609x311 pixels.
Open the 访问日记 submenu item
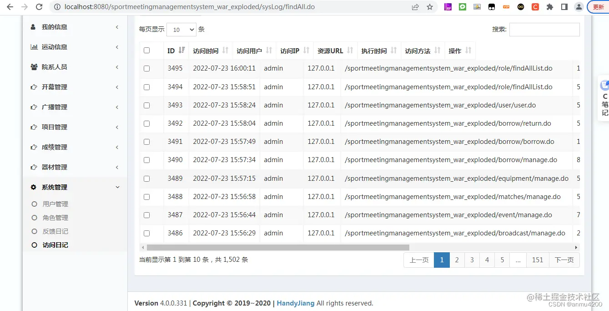[x=55, y=245]
